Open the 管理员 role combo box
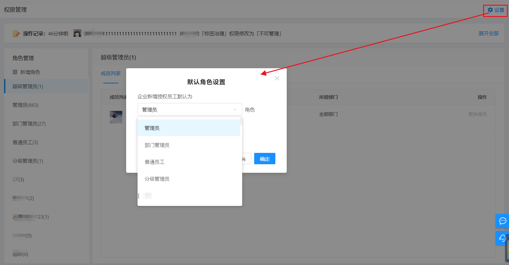This screenshot has height=265, width=509. [x=190, y=109]
